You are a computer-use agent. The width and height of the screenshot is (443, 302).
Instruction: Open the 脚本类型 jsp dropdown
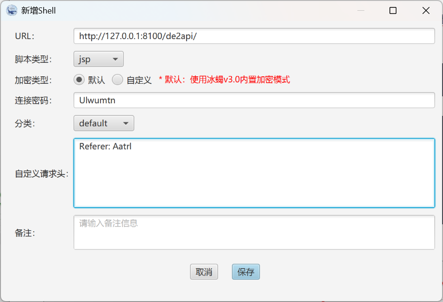(x=99, y=59)
